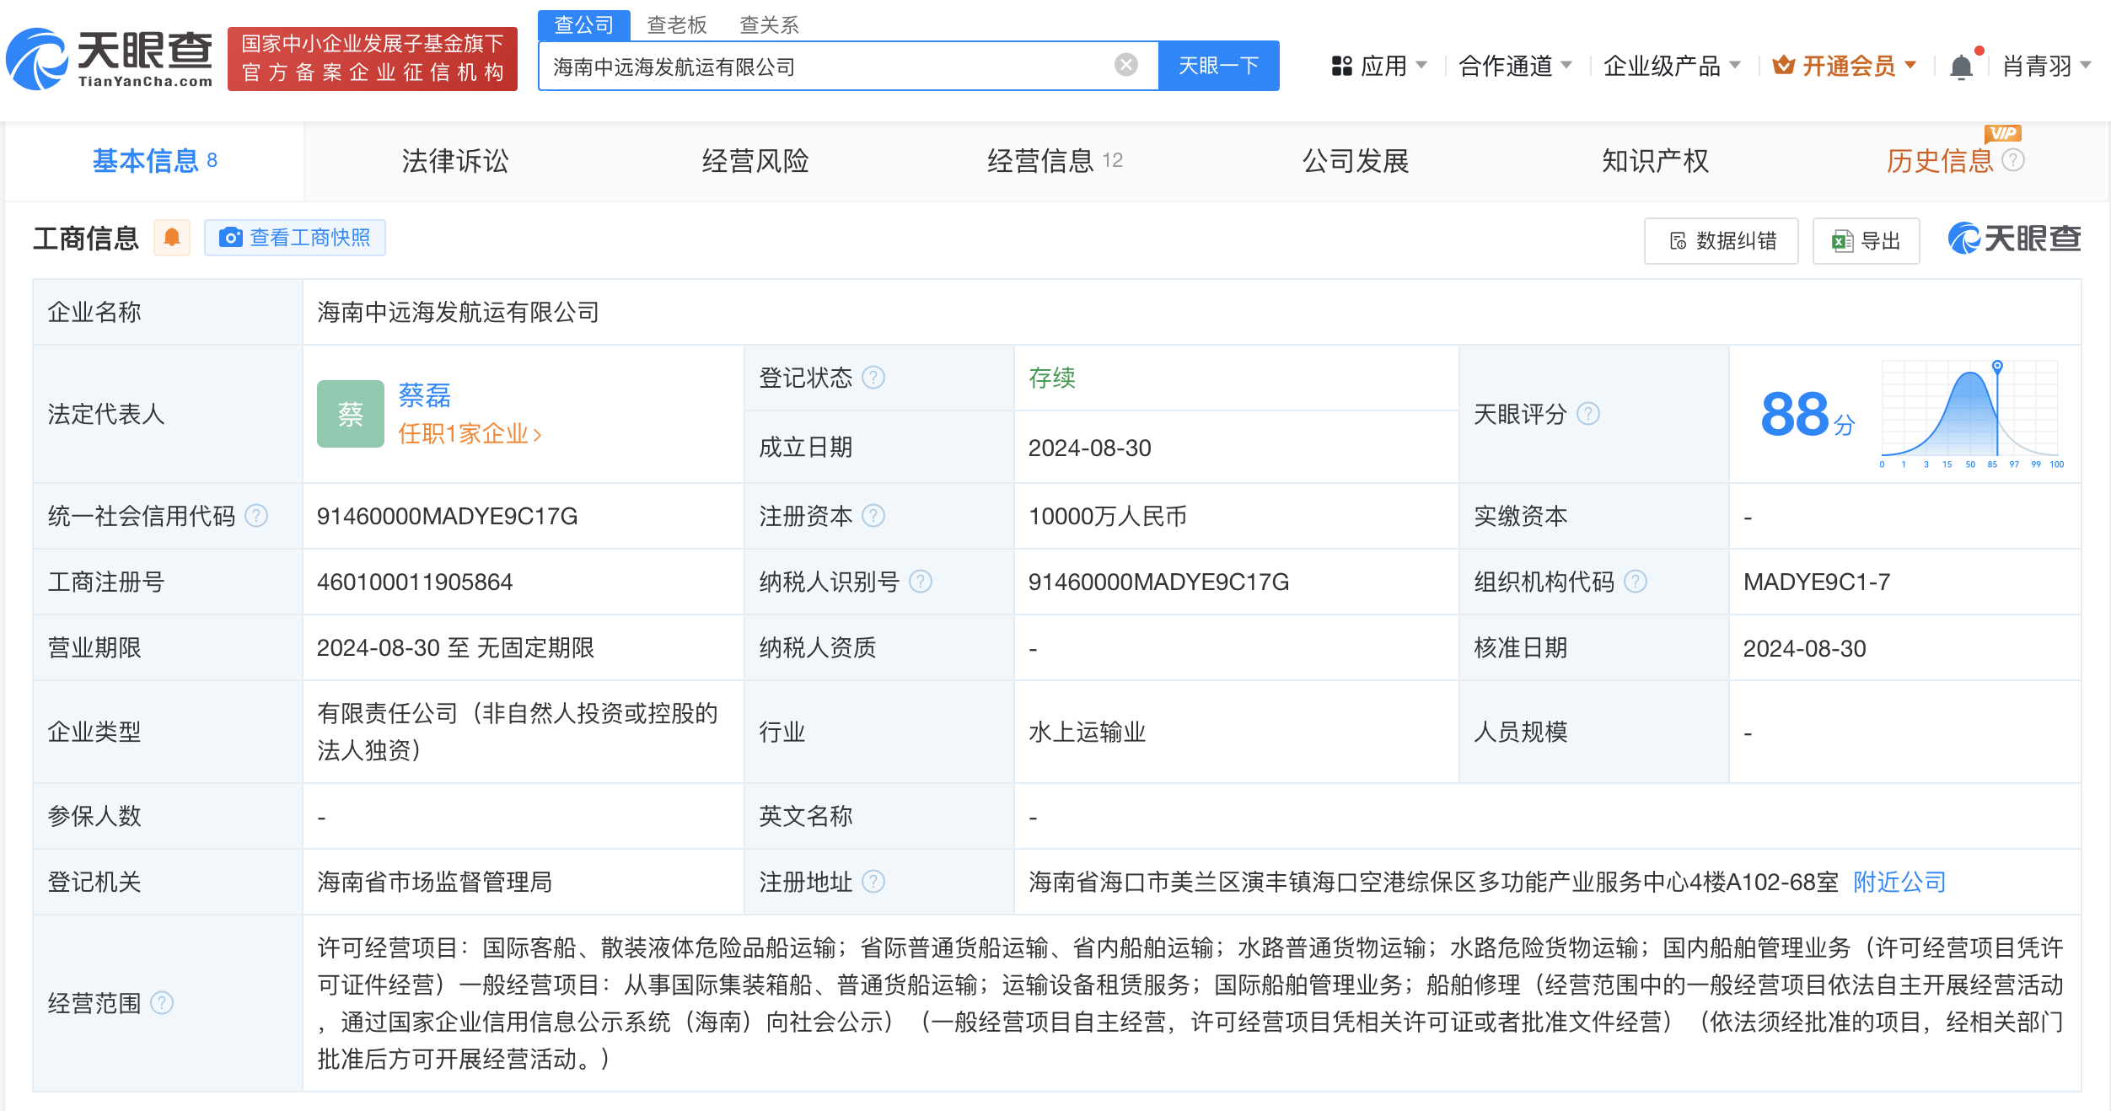Screen dimensions: 2111x1111
Task: Clear the search box with the X icon
Action: pyautogui.click(x=1124, y=65)
